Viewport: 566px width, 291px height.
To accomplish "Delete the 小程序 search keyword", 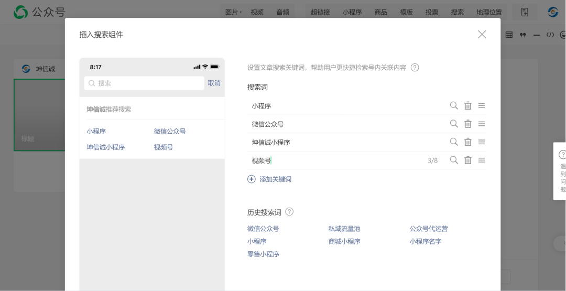I will 468,105.
